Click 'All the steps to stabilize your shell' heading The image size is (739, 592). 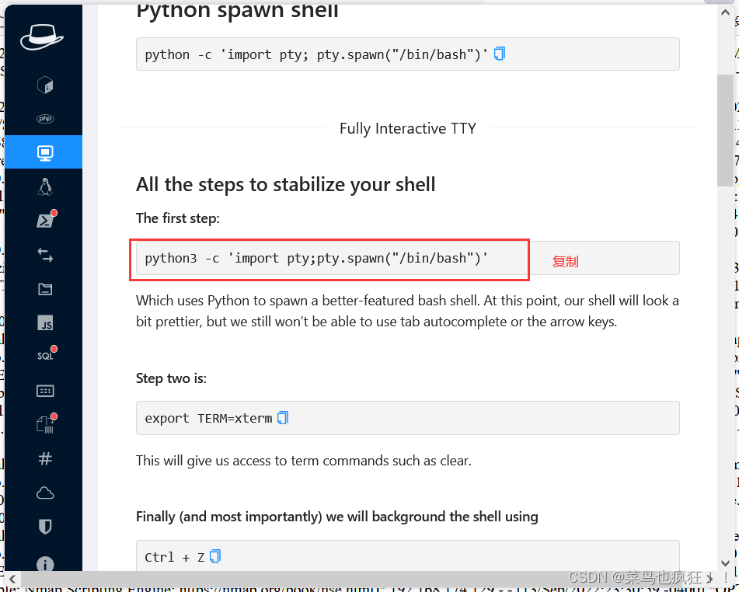tap(286, 184)
